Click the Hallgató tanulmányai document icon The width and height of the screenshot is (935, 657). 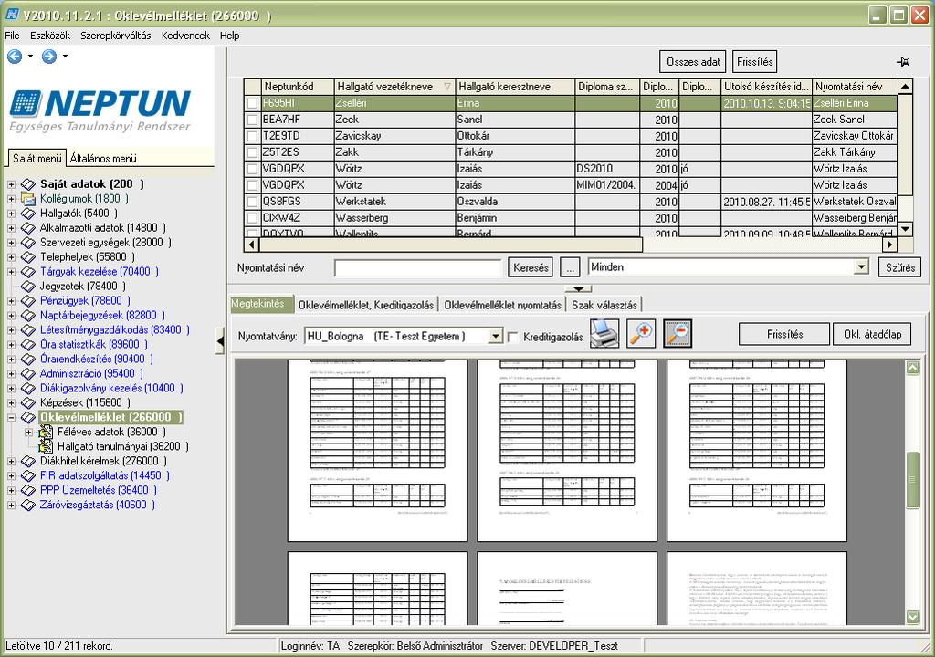46,446
